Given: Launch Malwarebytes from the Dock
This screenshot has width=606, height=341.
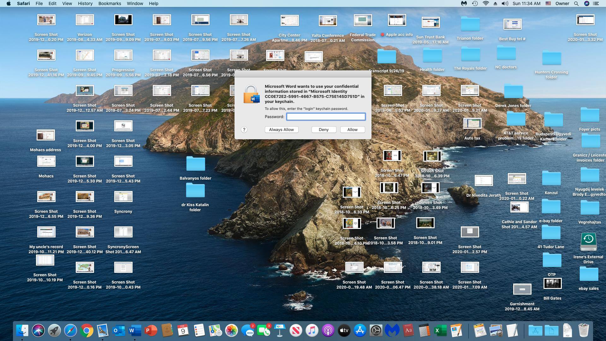Looking at the screenshot, I should 392,331.
